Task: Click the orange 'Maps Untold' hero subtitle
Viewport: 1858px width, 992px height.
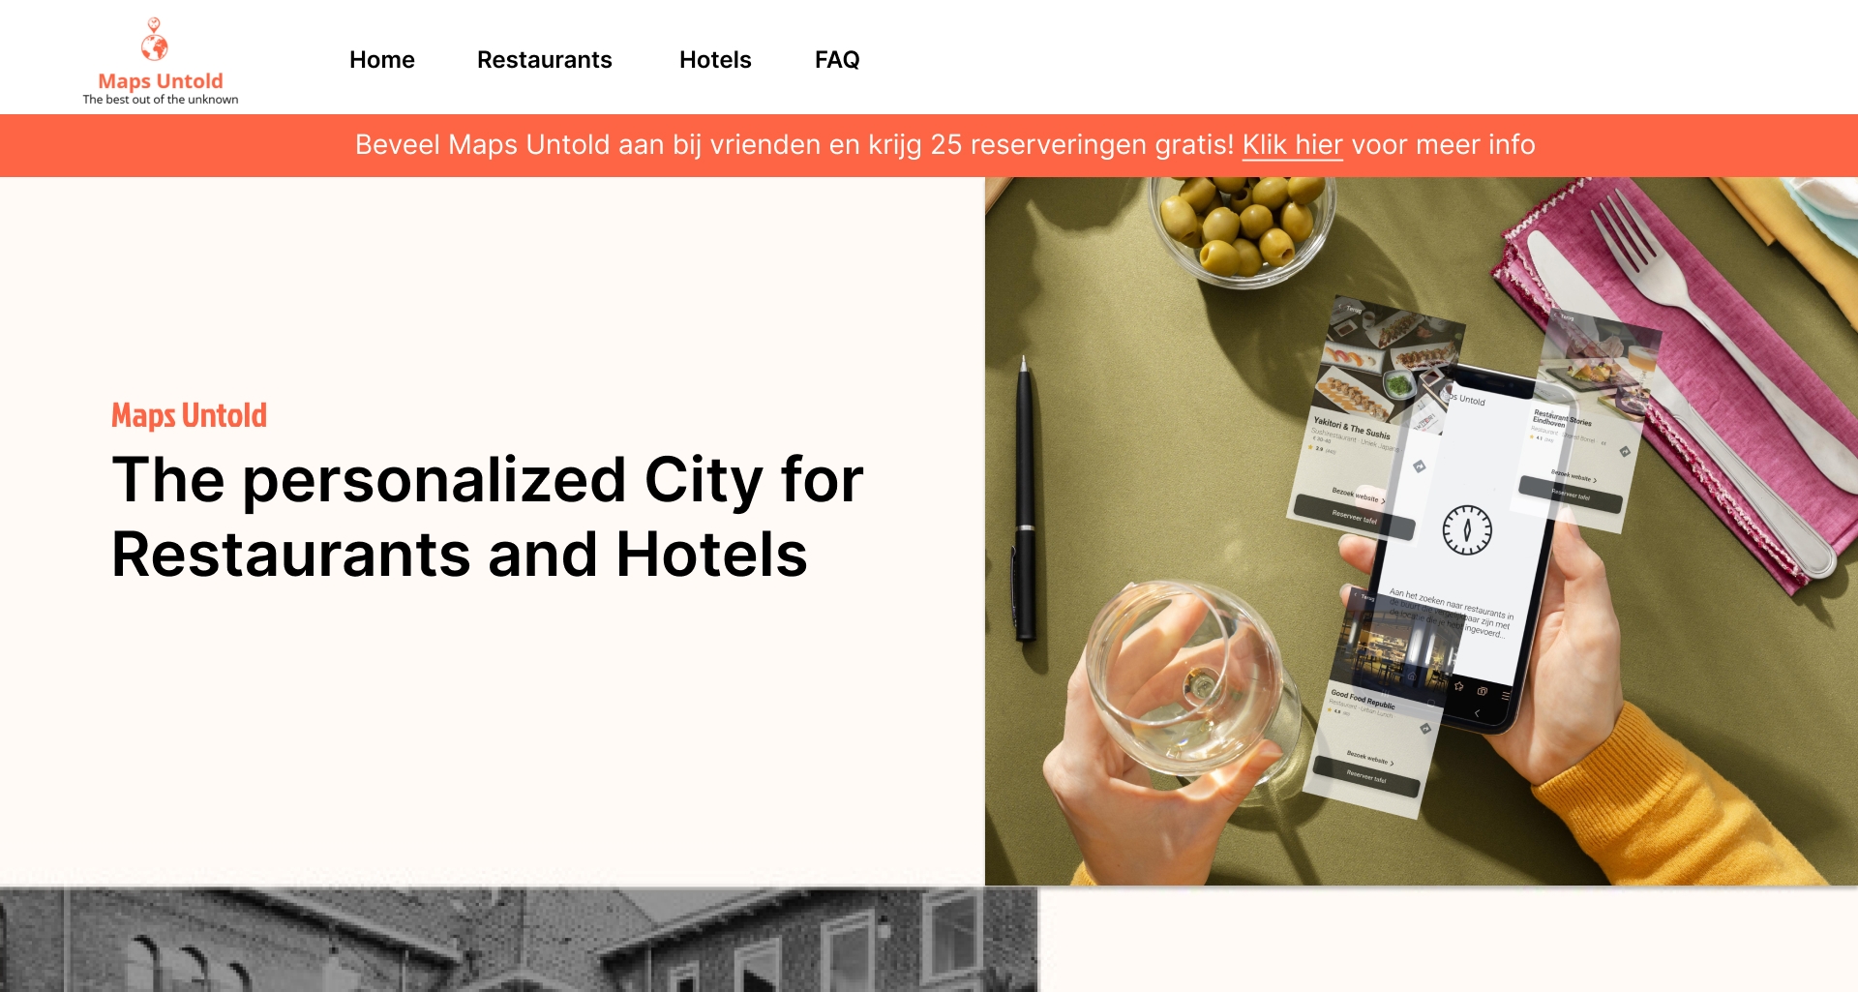Action: point(190,415)
